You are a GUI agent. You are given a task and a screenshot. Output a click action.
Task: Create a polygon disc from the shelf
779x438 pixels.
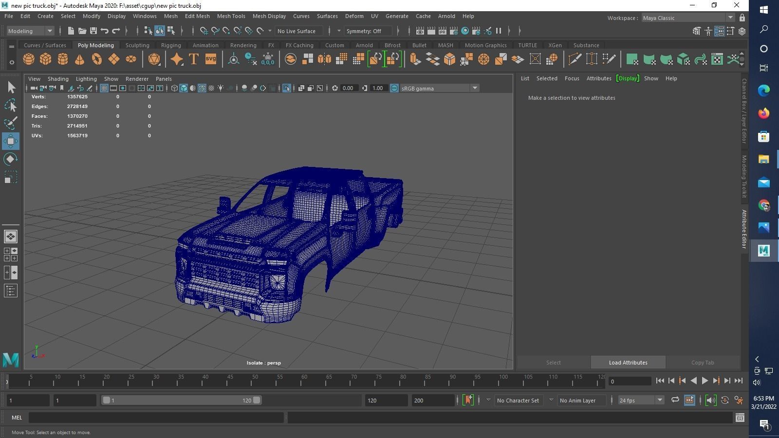131,59
